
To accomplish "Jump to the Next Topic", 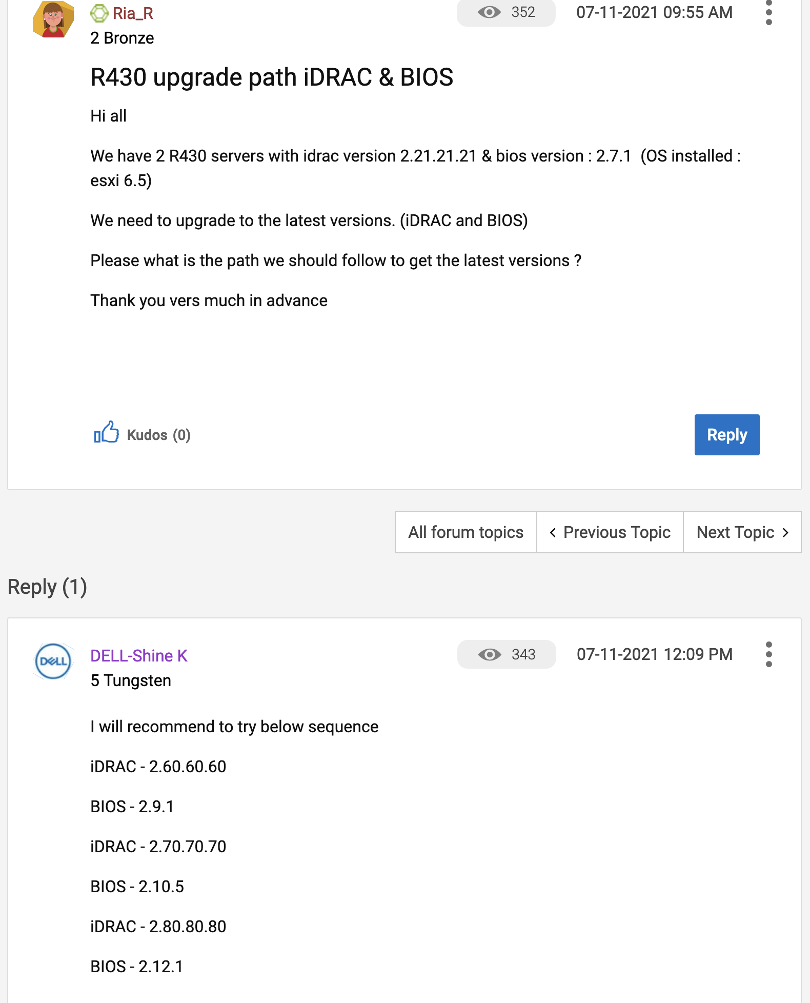I will tap(735, 532).
